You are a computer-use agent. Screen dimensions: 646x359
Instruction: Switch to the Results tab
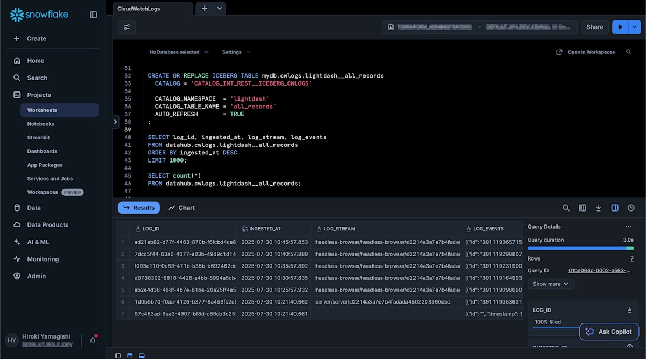tap(139, 208)
